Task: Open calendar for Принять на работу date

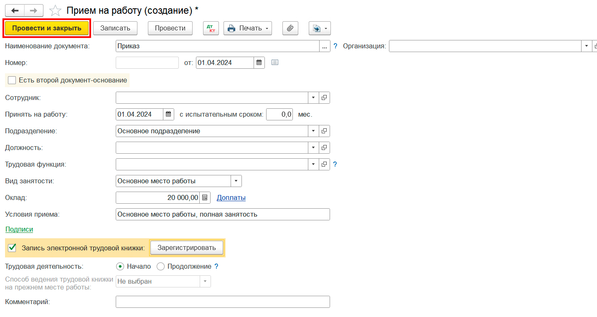Action: (x=168, y=114)
